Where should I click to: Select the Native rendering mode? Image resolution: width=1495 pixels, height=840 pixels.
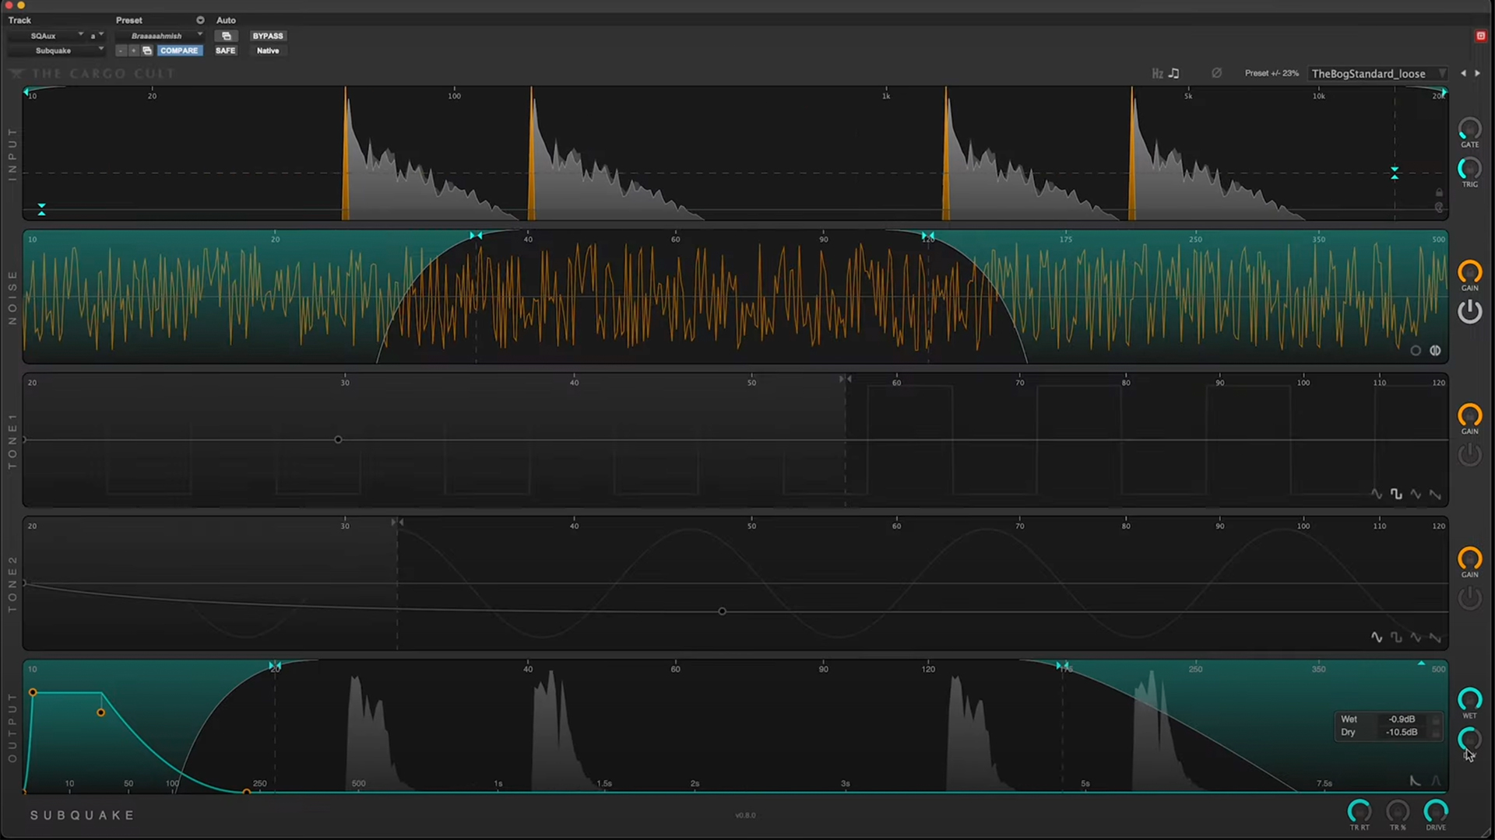tap(269, 51)
